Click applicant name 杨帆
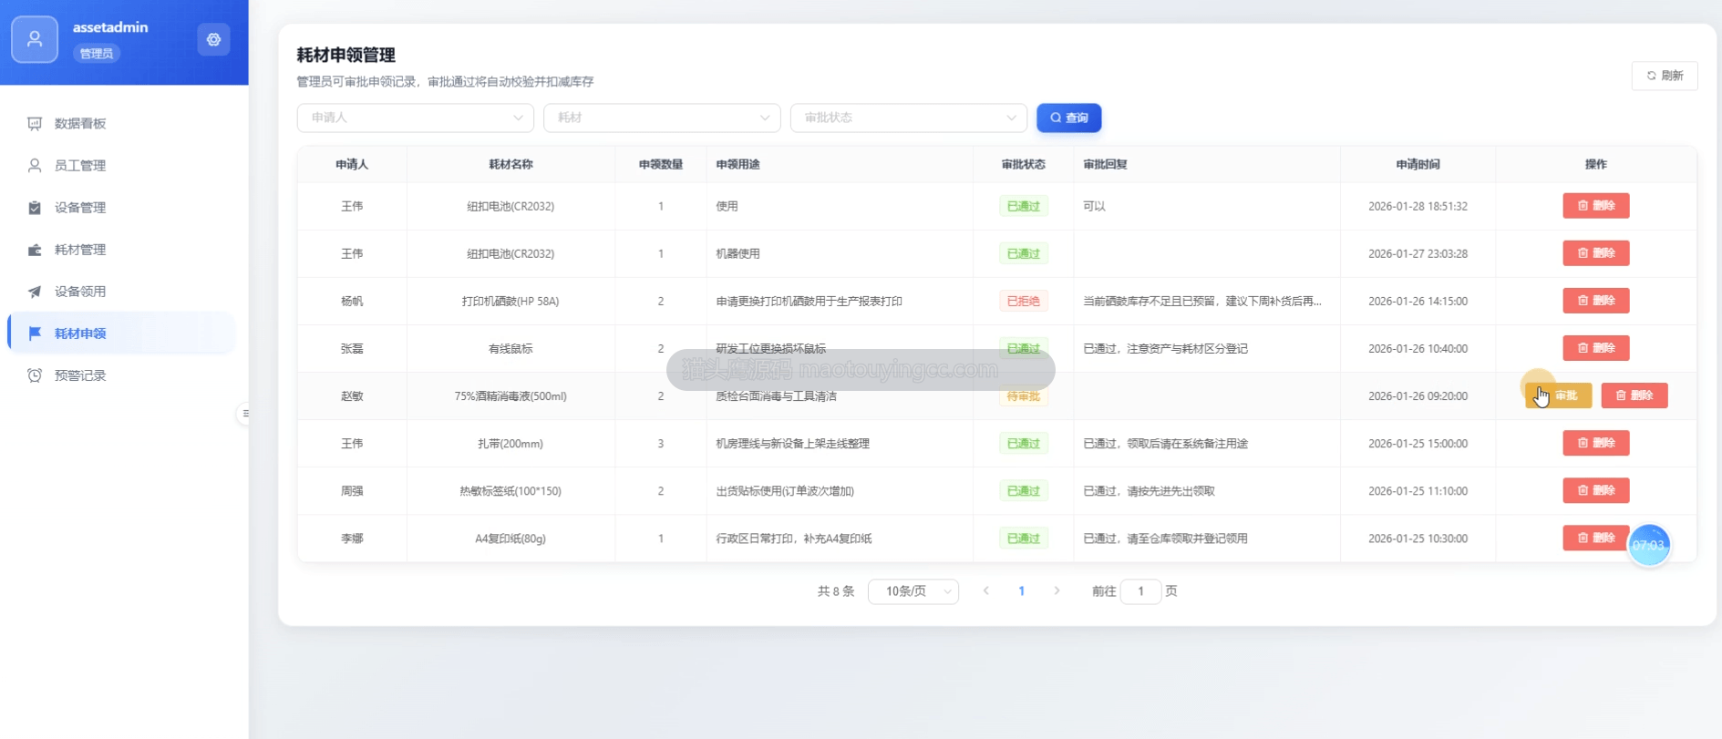Screen dimensions: 1722x739 coord(352,302)
